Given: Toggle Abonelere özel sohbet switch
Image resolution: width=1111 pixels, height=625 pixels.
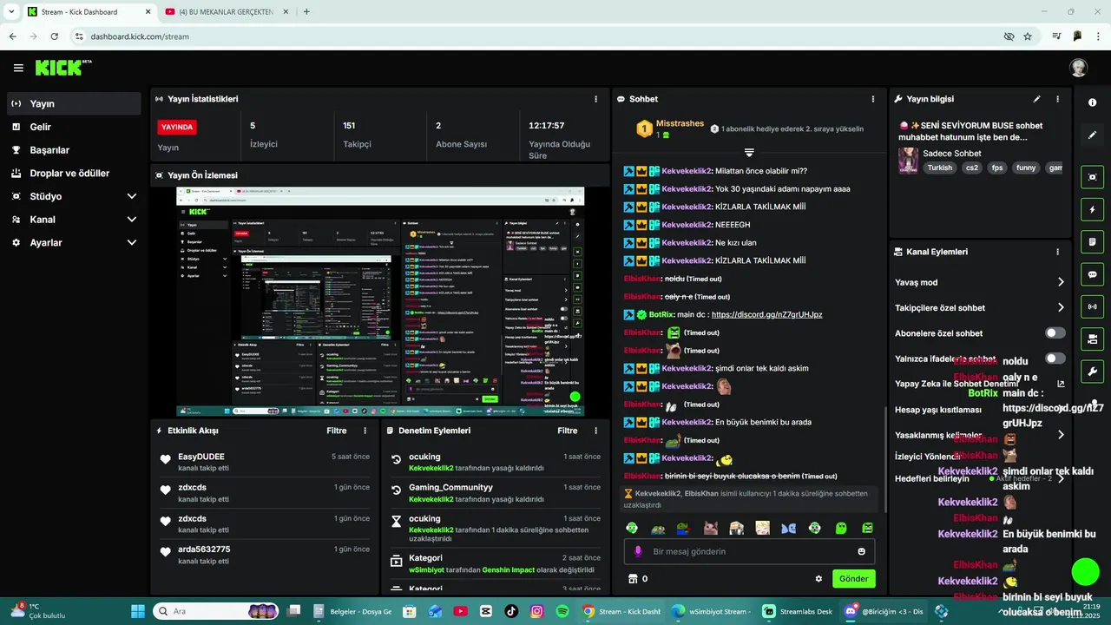Looking at the screenshot, I should pos(1055,333).
